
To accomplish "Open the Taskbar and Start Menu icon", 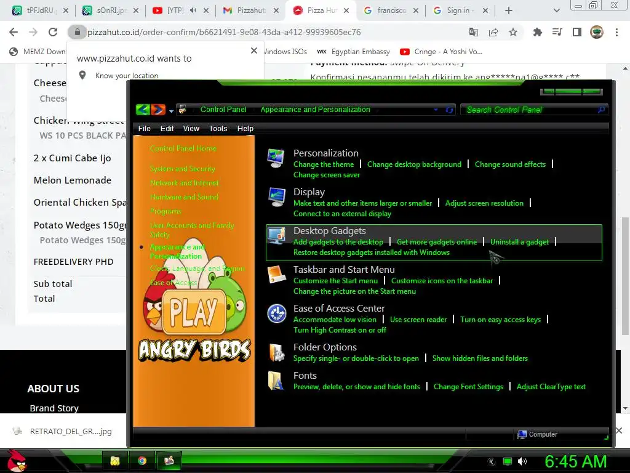I will (x=276, y=275).
